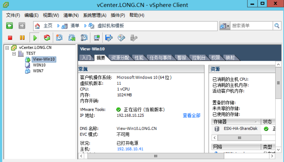
Task: Click the Reset restart icon
Action: 47,38
